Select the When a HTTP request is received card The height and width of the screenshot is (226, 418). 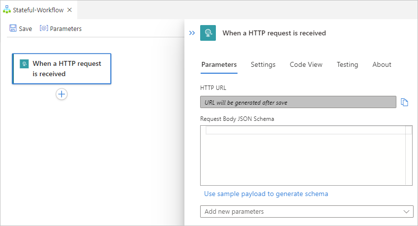pos(61,69)
